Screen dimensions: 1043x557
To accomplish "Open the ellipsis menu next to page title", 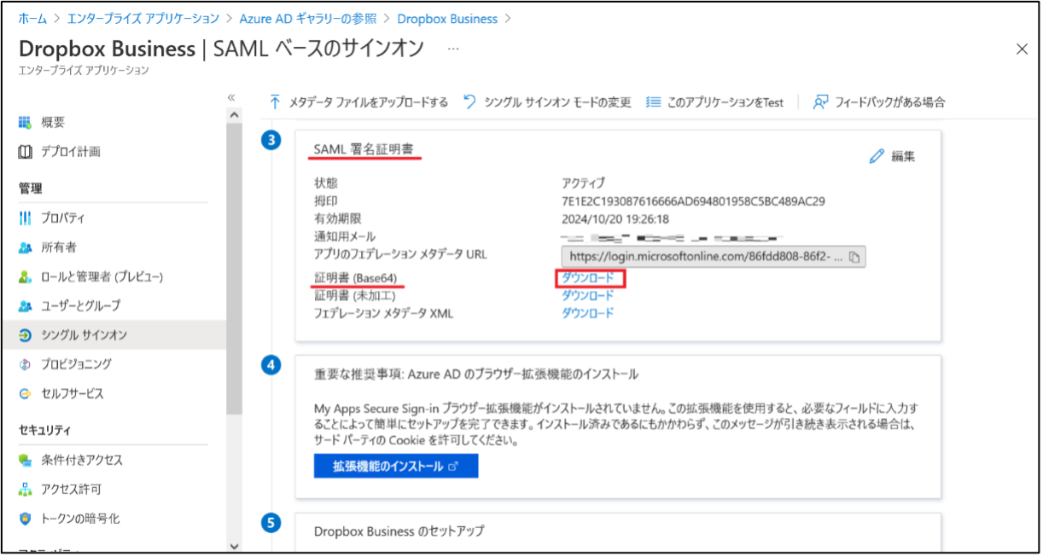I will 453,49.
